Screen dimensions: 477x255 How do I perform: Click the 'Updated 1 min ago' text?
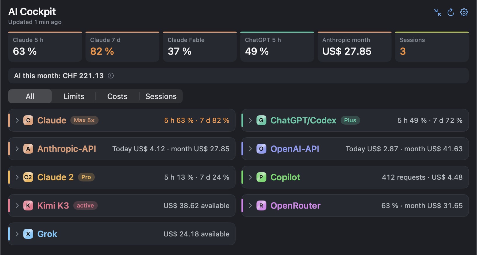point(35,22)
